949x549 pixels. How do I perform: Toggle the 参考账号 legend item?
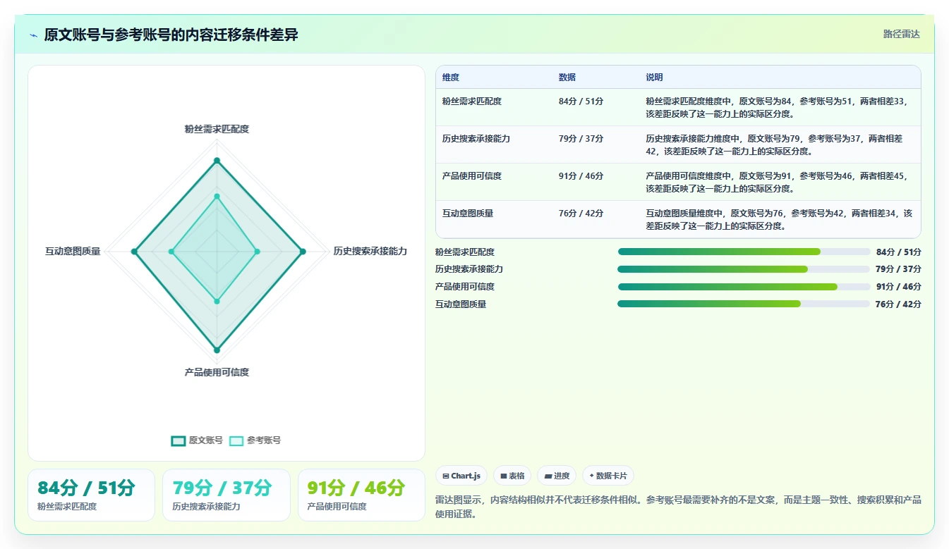[x=255, y=440]
